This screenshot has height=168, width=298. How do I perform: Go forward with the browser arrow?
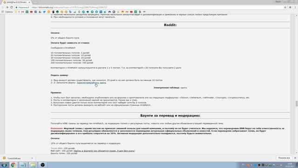pyautogui.click(x=7, y=7)
